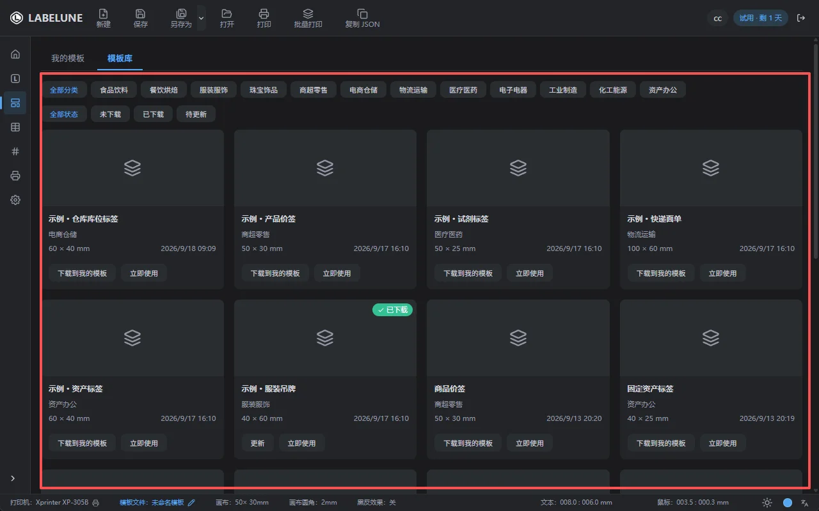819x511 pixels.
Task: Select the 全部分类 category filter
Action: tap(64, 90)
